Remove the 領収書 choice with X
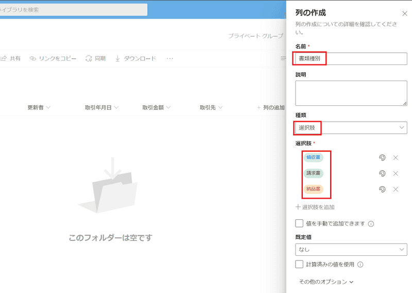The image size is (412, 293). [396, 158]
